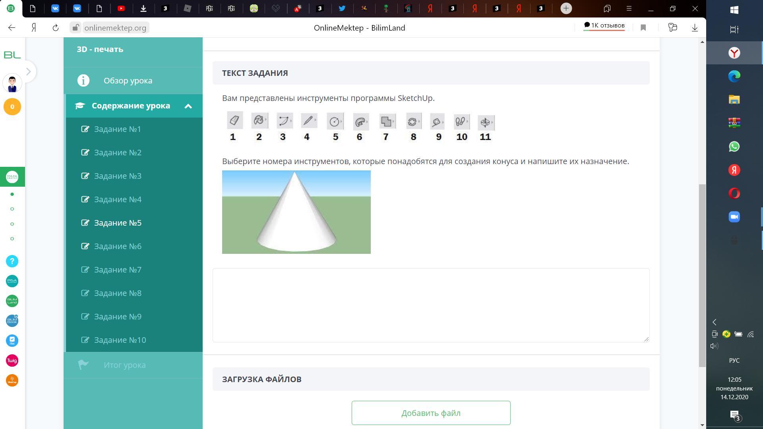The image size is (763, 429).
Task: Open WhatsApp from the taskbar
Action: tap(734, 147)
